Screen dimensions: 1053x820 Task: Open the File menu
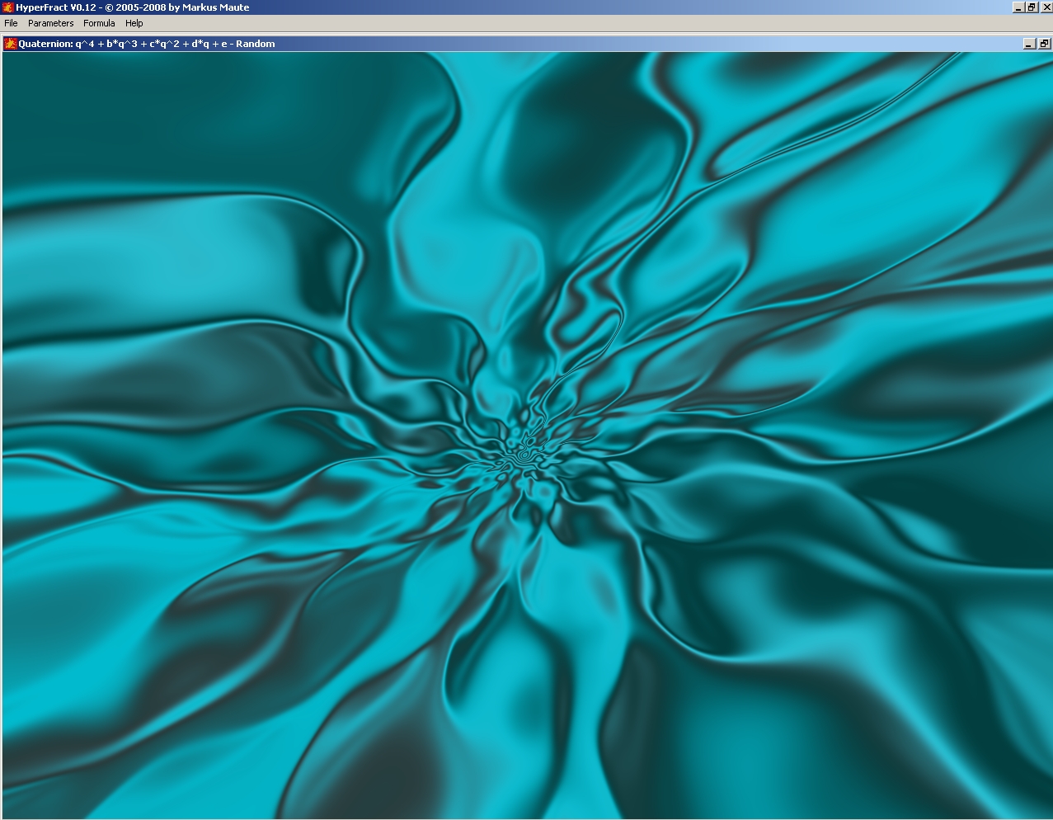pyautogui.click(x=11, y=23)
